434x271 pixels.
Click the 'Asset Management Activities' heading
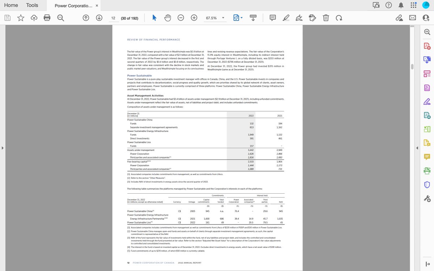[x=145, y=95]
